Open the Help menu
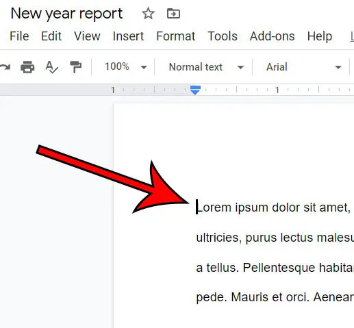This screenshot has width=354, height=328. click(x=320, y=36)
